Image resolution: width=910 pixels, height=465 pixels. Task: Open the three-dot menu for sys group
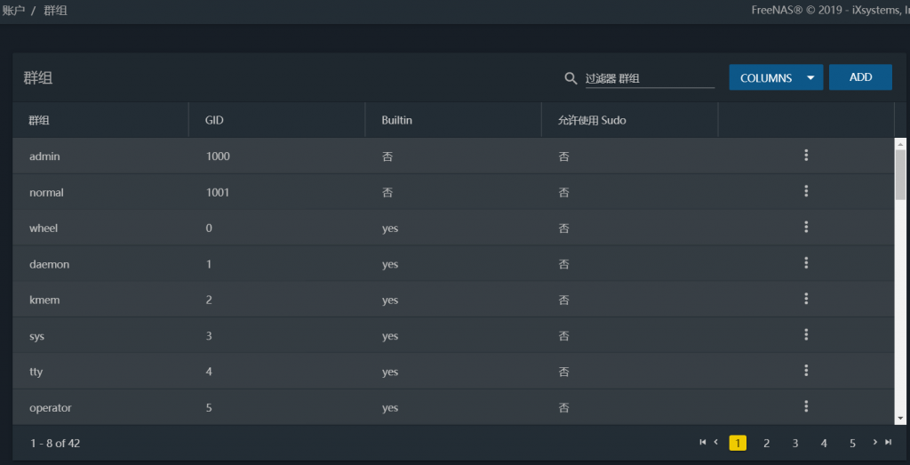point(806,335)
